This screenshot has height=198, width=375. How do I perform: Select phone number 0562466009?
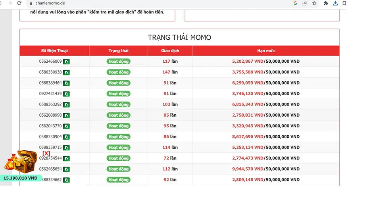[x=50, y=62]
